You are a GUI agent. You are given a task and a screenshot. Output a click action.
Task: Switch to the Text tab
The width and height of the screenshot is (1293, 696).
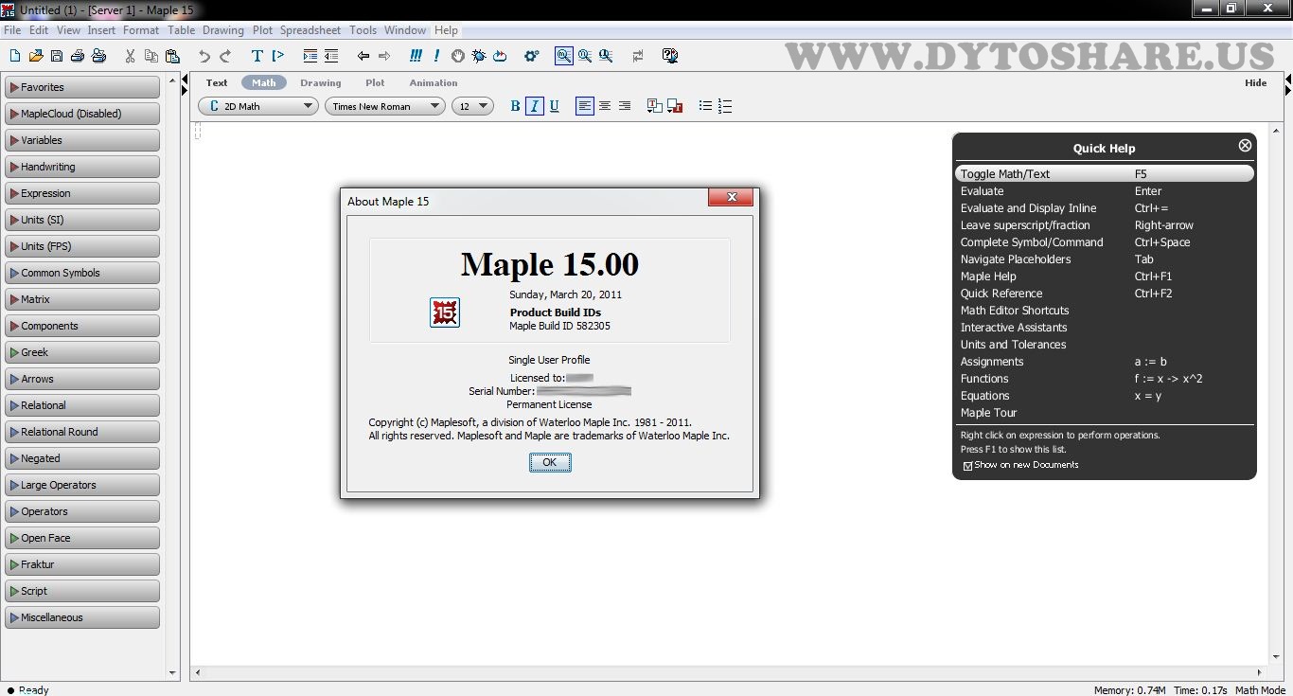pyautogui.click(x=217, y=82)
